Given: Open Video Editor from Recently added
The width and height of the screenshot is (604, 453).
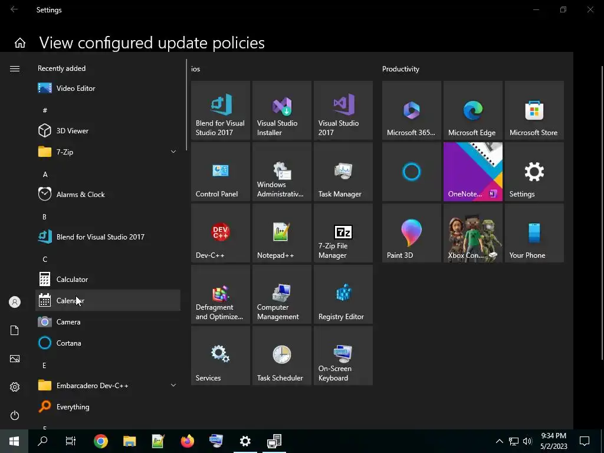Looking at the screenshot, I should (108, 88).
